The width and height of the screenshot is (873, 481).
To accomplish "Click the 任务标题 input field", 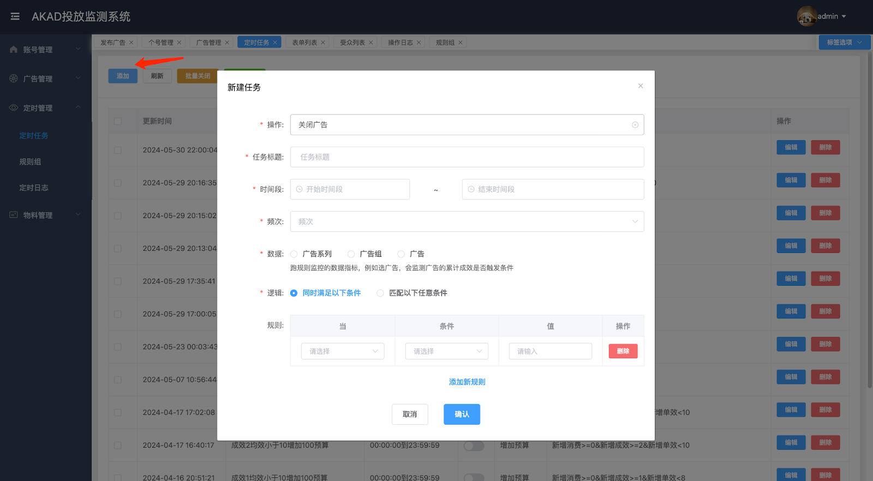I will coord(467,157).
